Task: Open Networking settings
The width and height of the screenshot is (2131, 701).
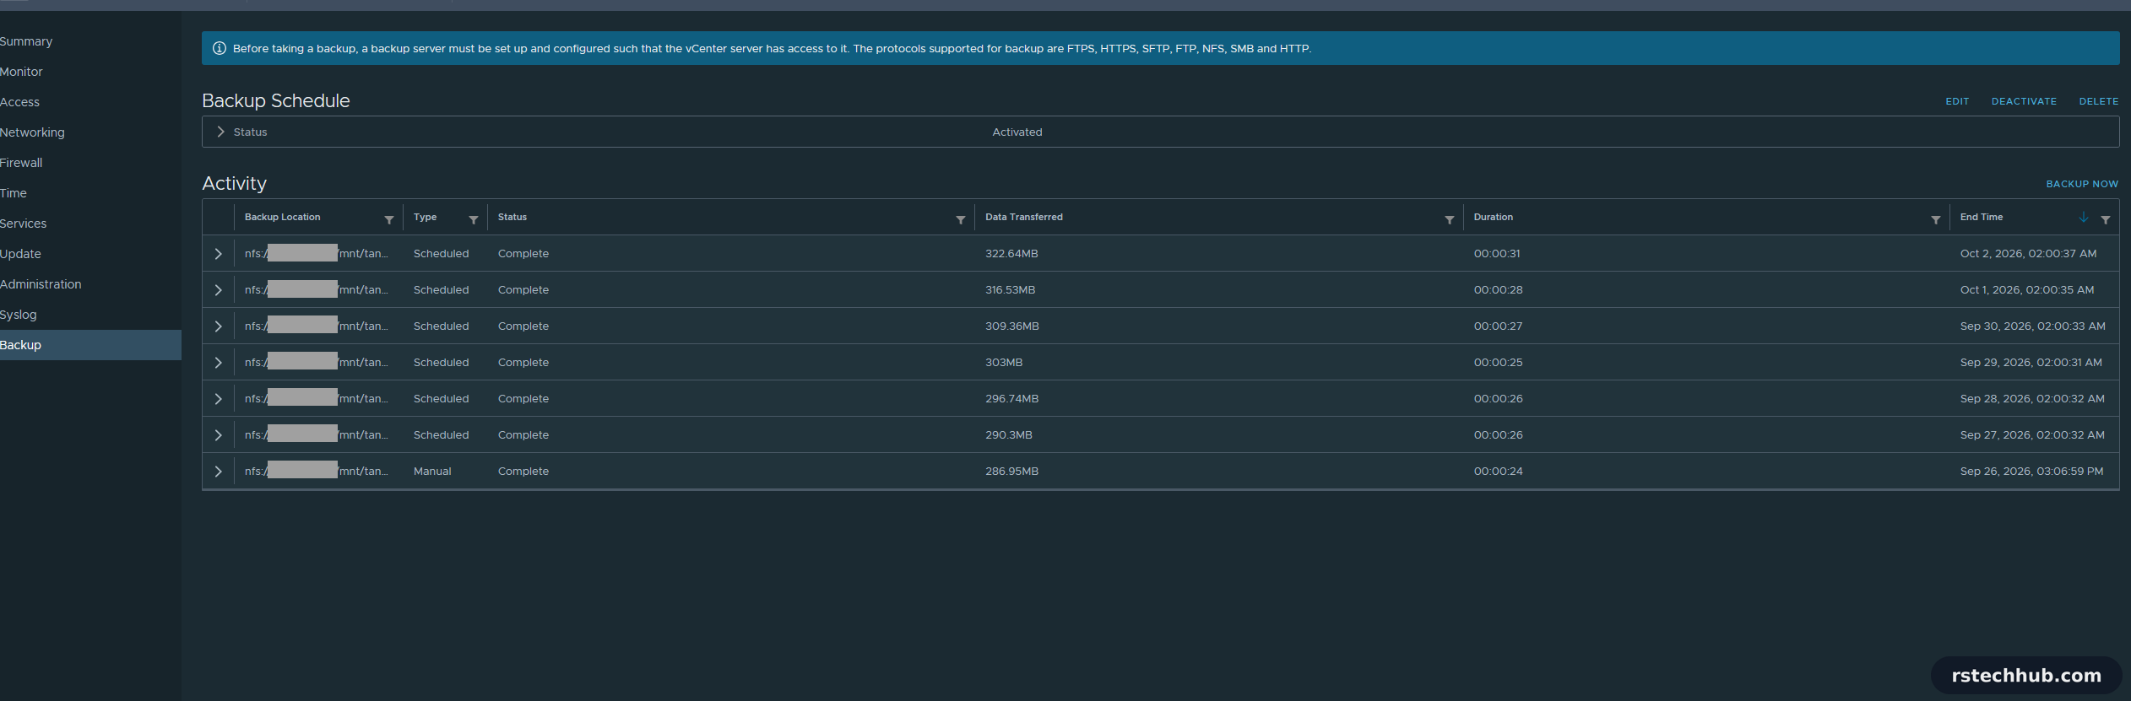Action: [x=32, y=132]
